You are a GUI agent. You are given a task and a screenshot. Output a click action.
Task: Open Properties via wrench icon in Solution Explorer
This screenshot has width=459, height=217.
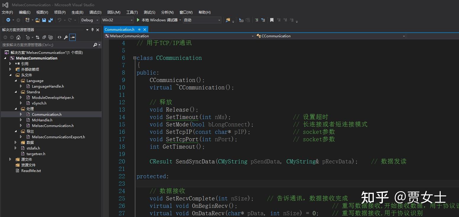pos(66,37)
